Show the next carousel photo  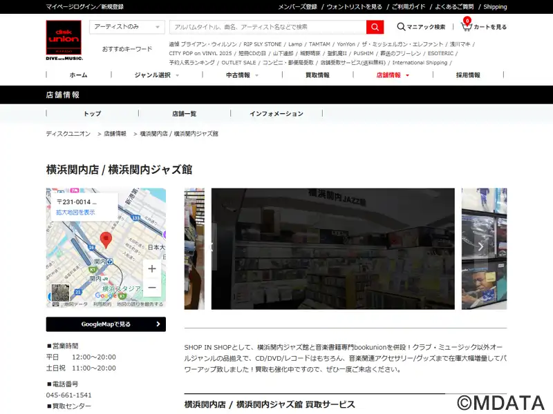pyautogui.click(x=480, y=247)
